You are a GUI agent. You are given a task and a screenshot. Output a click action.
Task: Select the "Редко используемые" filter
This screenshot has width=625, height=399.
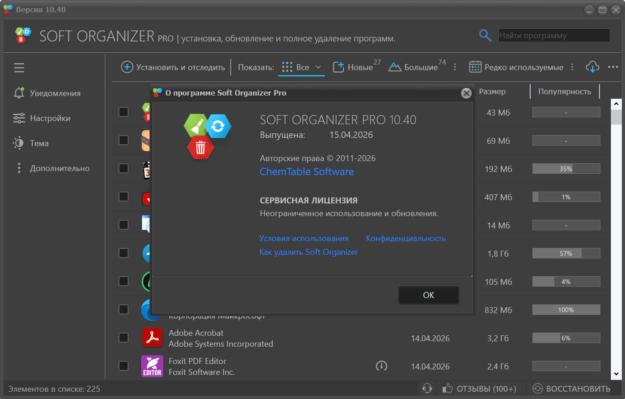click(516, 67)
